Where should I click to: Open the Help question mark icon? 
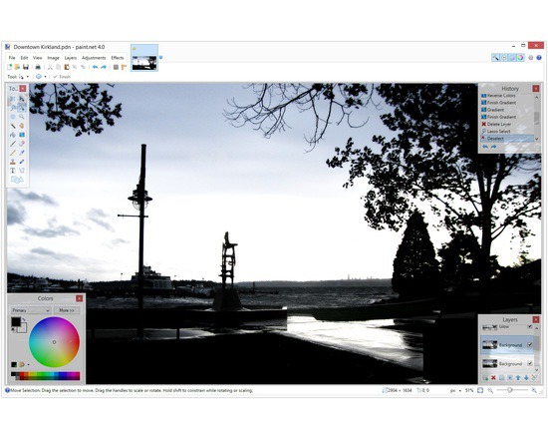coord(539,58)
